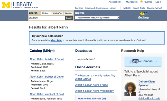Open the Services menu

[79, 8]
